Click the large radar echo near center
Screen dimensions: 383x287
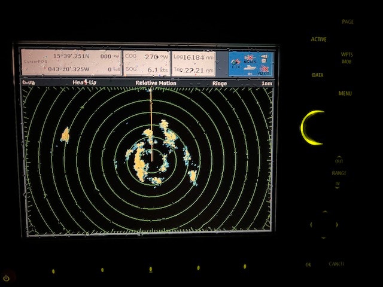141,164
